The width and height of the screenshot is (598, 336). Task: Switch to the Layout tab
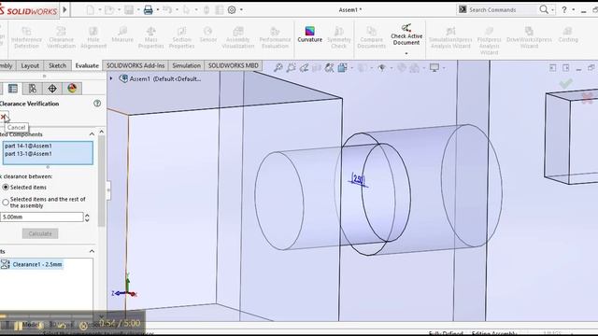[x=30, y=65]
